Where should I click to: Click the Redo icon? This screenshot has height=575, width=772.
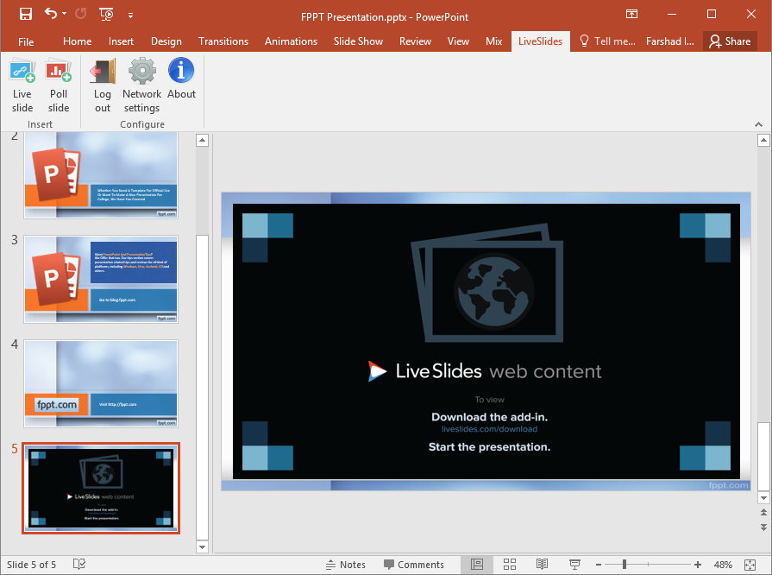point(81,14)
